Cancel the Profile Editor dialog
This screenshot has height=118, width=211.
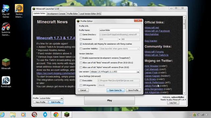[83, 90]
